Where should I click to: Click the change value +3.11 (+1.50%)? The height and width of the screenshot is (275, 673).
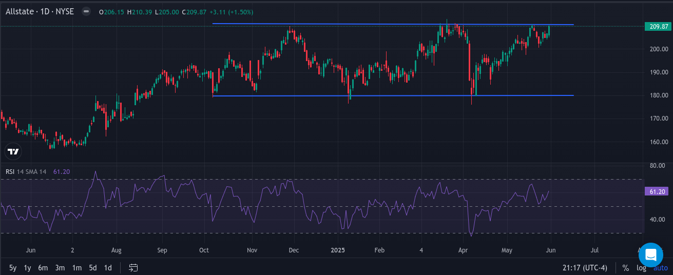click(x=231, y=12)
